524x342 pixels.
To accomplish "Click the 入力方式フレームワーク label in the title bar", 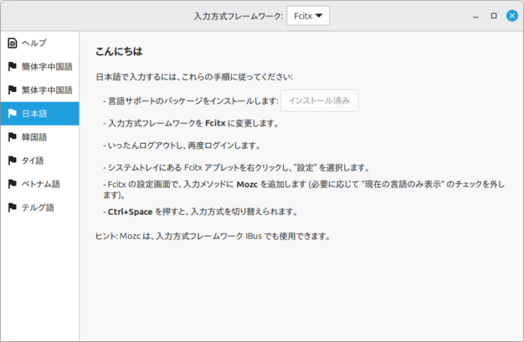I will pos(237,16).
